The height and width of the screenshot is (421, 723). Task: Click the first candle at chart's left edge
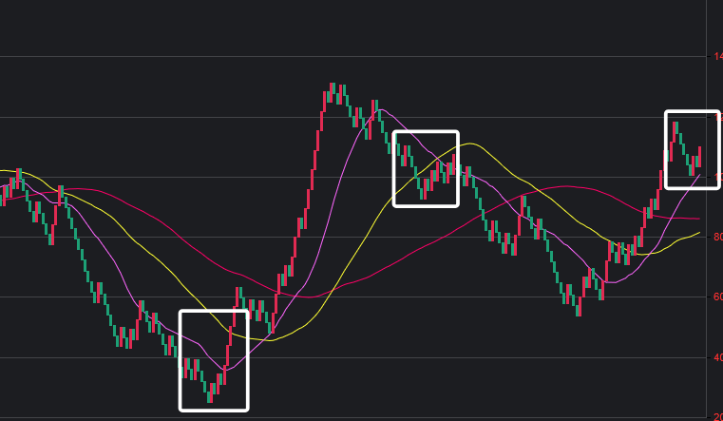tap(3, 193)
